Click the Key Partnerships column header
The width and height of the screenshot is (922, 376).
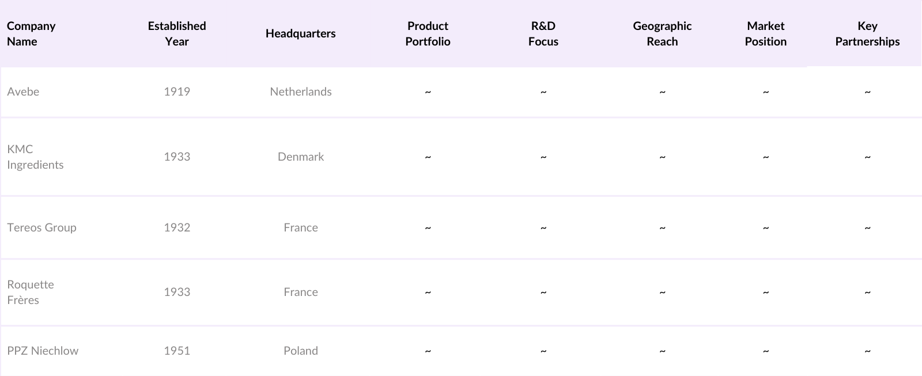867,33
